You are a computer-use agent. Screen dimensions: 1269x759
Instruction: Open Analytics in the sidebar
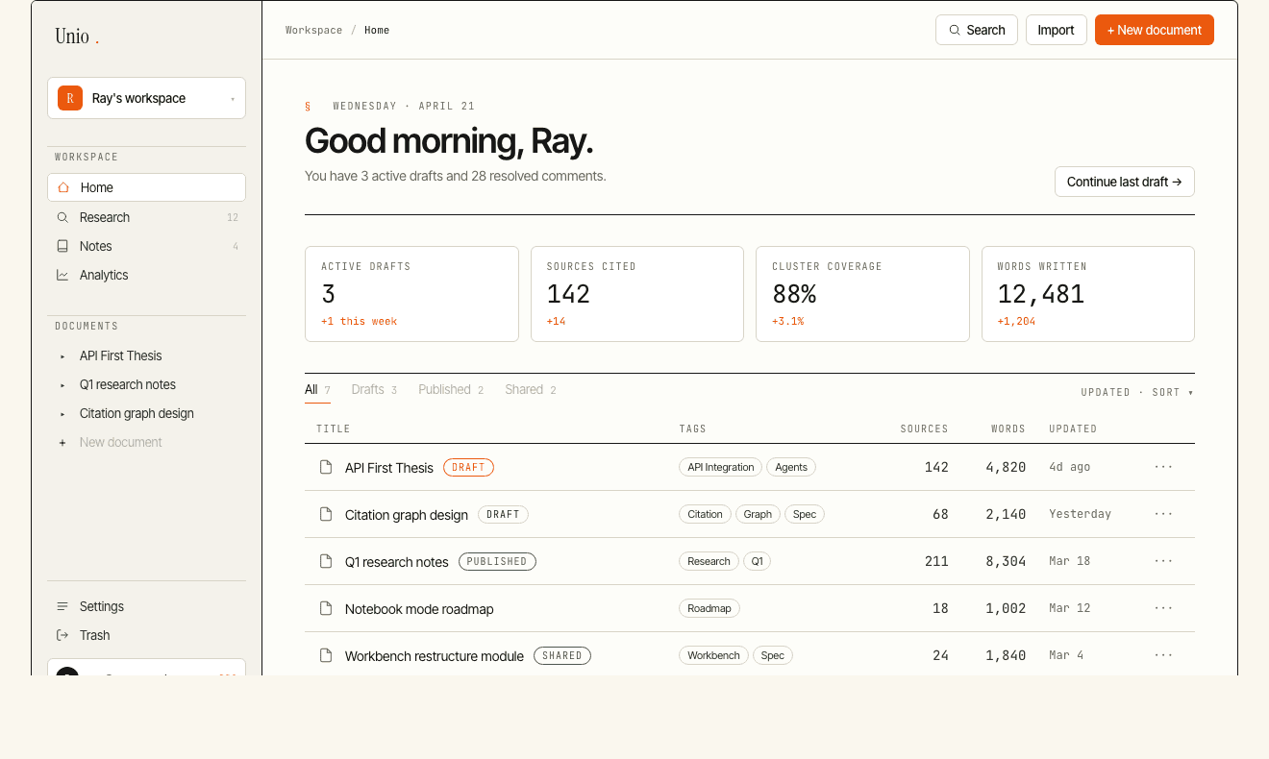[x=146, y=275]
